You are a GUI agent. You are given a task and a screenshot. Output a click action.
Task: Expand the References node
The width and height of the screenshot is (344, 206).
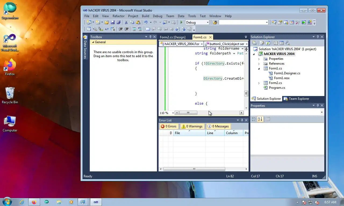(259, 64)
